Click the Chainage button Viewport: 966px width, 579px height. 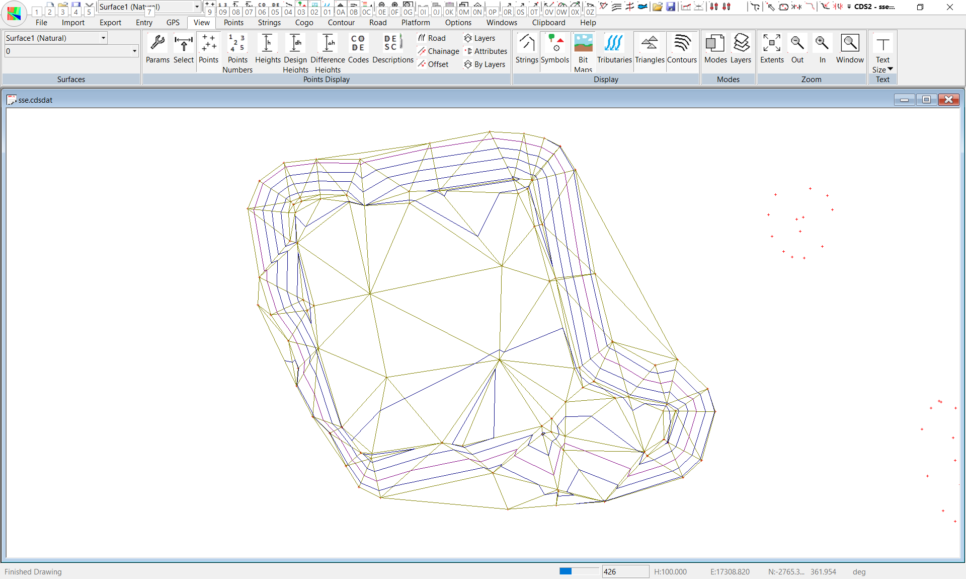coord(438,51)
